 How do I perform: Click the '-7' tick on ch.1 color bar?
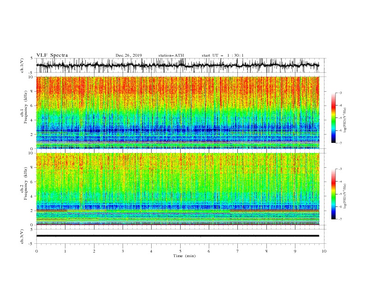click(x=340, y=143)
